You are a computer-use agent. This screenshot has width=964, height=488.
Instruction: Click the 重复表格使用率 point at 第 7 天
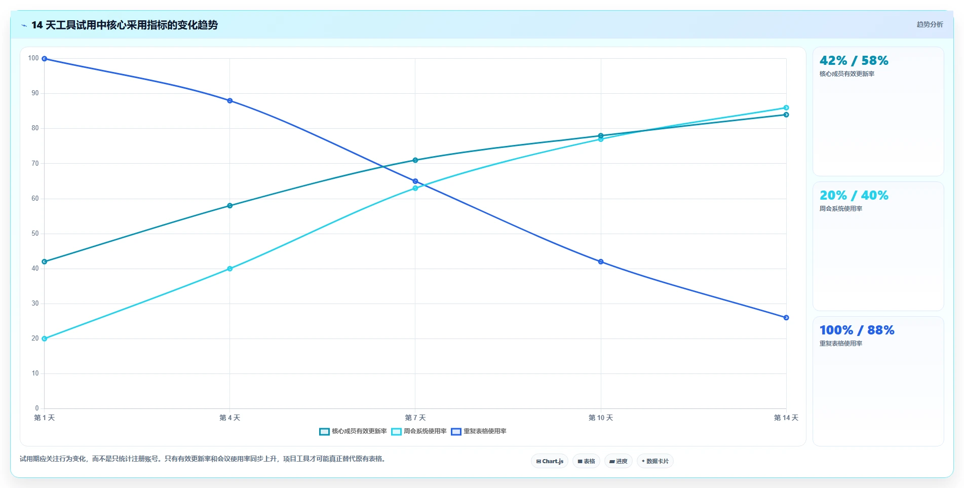click(415, 181)
